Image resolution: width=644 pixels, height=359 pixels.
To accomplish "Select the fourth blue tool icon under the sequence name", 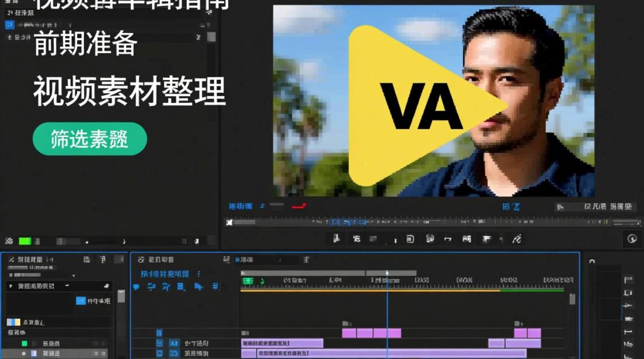I will pos(181,287).
